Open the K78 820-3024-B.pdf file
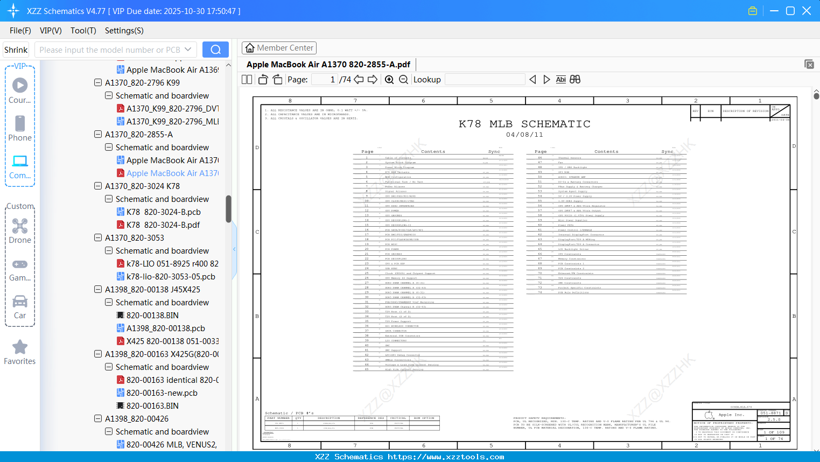820x462 pixels. pos(163,225)
